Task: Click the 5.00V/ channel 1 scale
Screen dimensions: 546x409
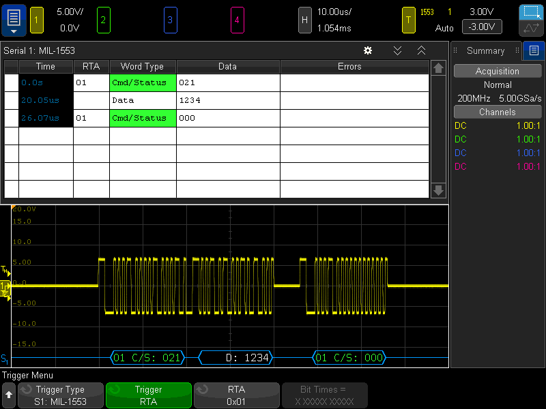Action: [x=70, y=12]
